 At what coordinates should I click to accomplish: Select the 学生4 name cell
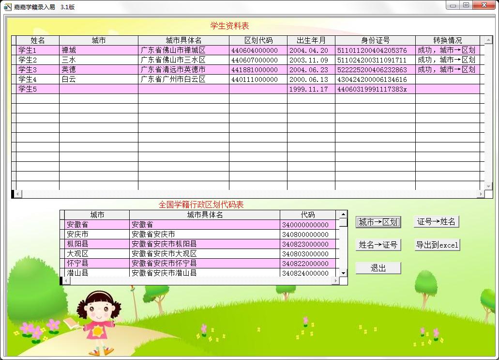[x=38, y=79]
